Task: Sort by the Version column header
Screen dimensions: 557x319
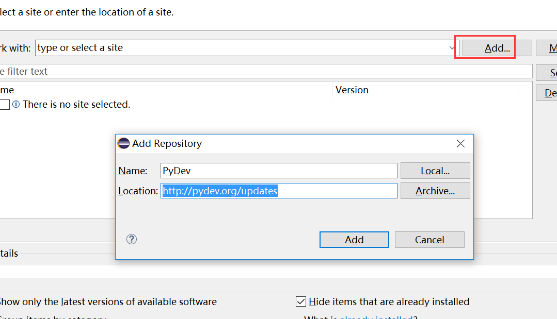Action: point(352,90)
